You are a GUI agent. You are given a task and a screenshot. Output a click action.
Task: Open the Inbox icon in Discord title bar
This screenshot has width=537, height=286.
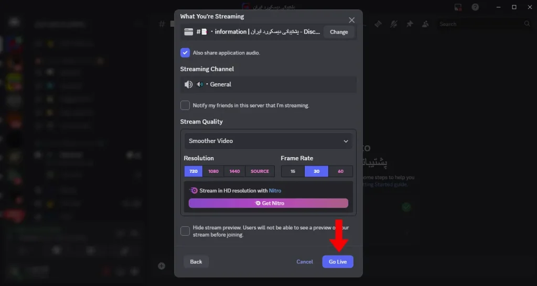(458, 7)
